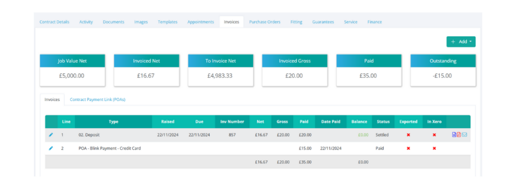Click the Line column header
515x189 pixels.
click(x=66, y=122)
